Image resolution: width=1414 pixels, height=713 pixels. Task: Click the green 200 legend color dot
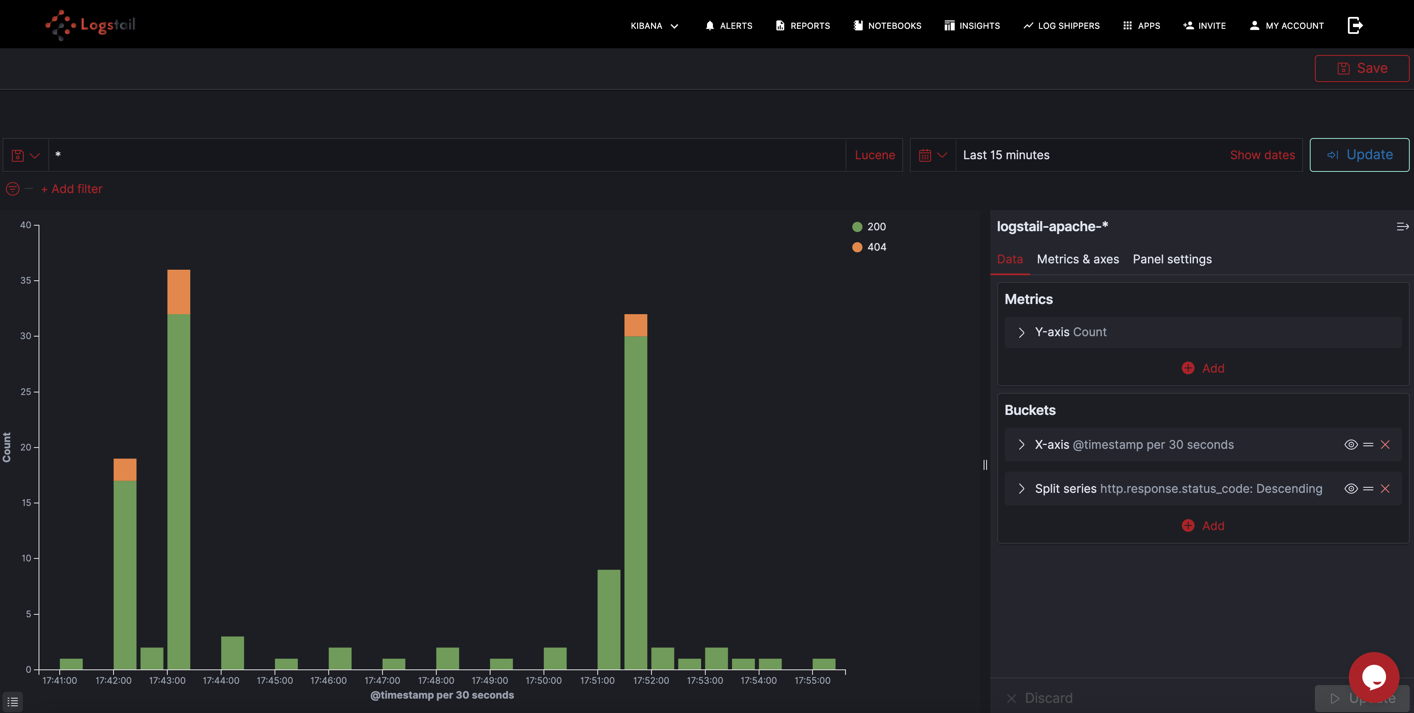857,227
